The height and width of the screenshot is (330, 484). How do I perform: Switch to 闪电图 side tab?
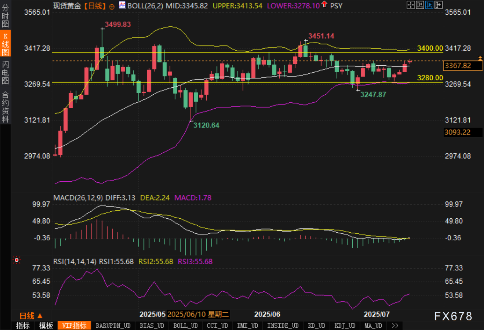pos(5,73)
